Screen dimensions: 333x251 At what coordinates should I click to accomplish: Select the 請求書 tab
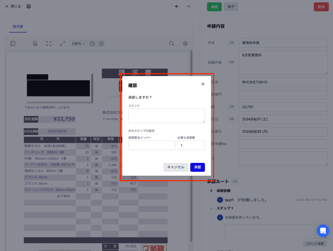click(18, 26)
